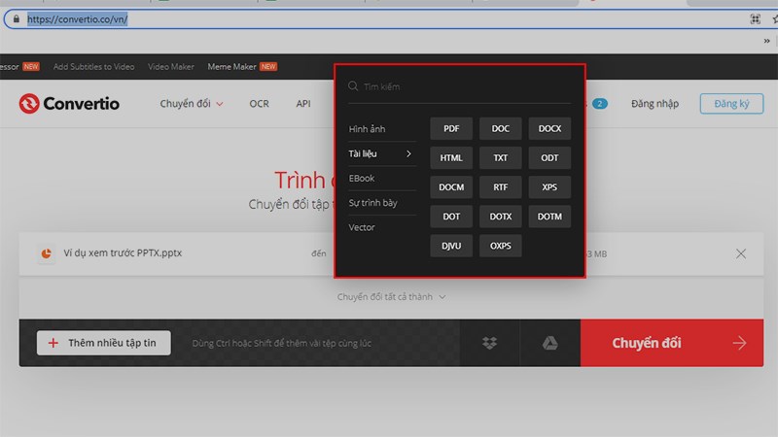Click the search magnifier icon in format popup
The image size is (778, 437).
click(x=353, y=86)
